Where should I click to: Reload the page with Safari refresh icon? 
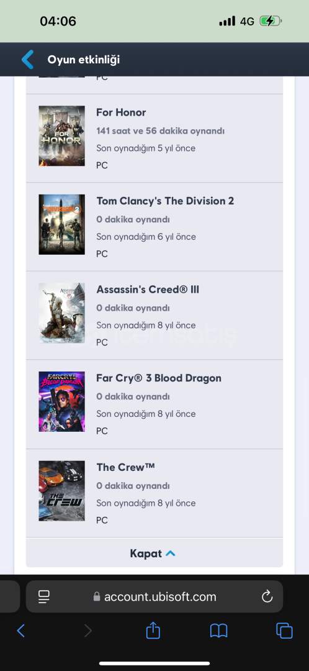(x=267, y=596)
